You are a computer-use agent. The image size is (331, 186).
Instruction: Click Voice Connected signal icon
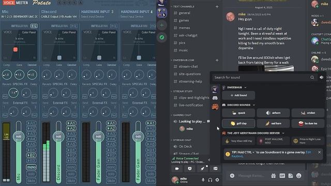[173, 159]
